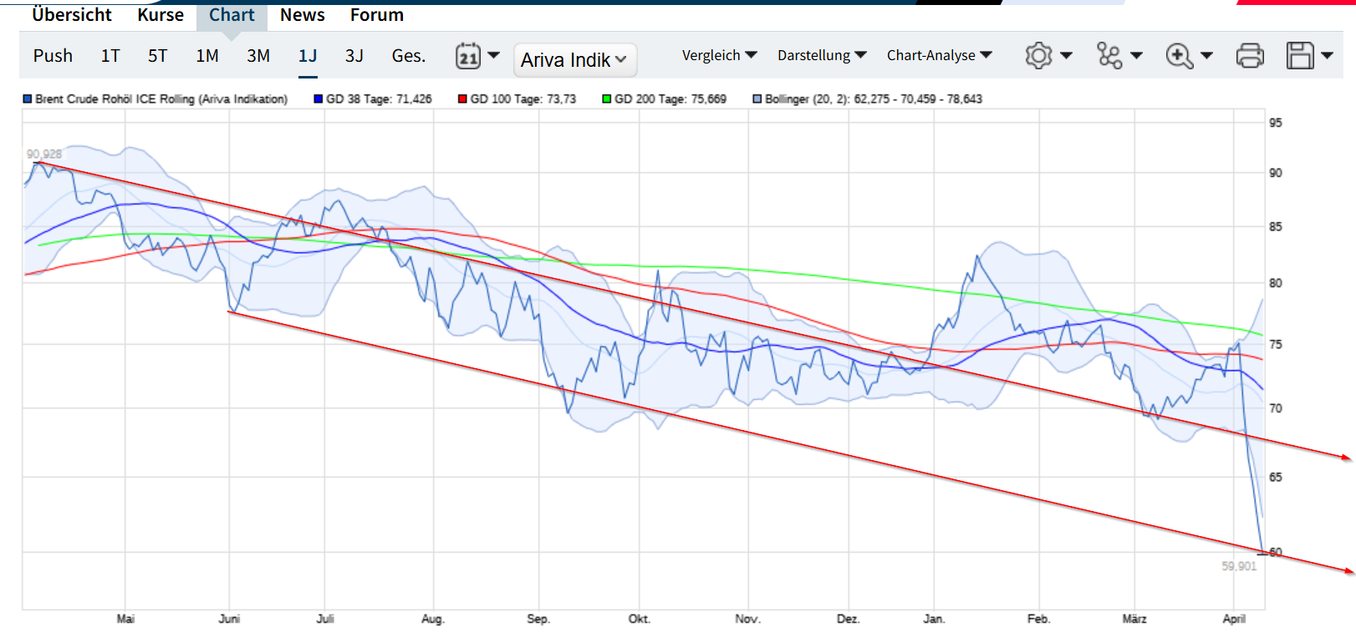Click the Brent Crude Rohöl legend label

coord(161,99)
